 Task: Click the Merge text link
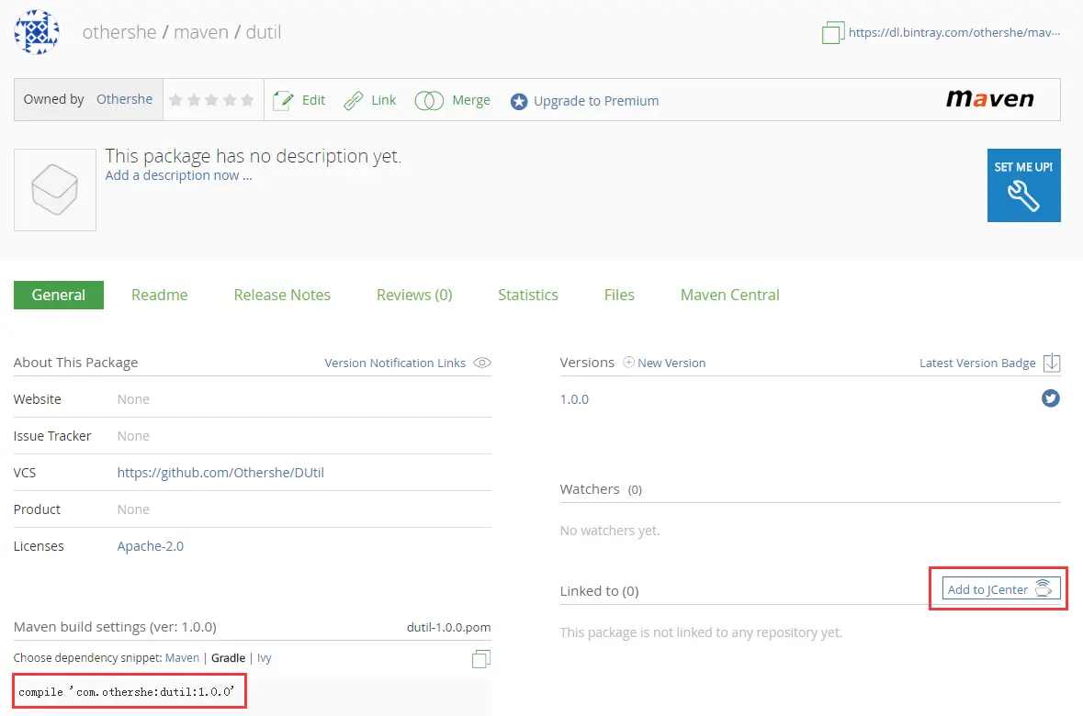click(x=471, y=100)
